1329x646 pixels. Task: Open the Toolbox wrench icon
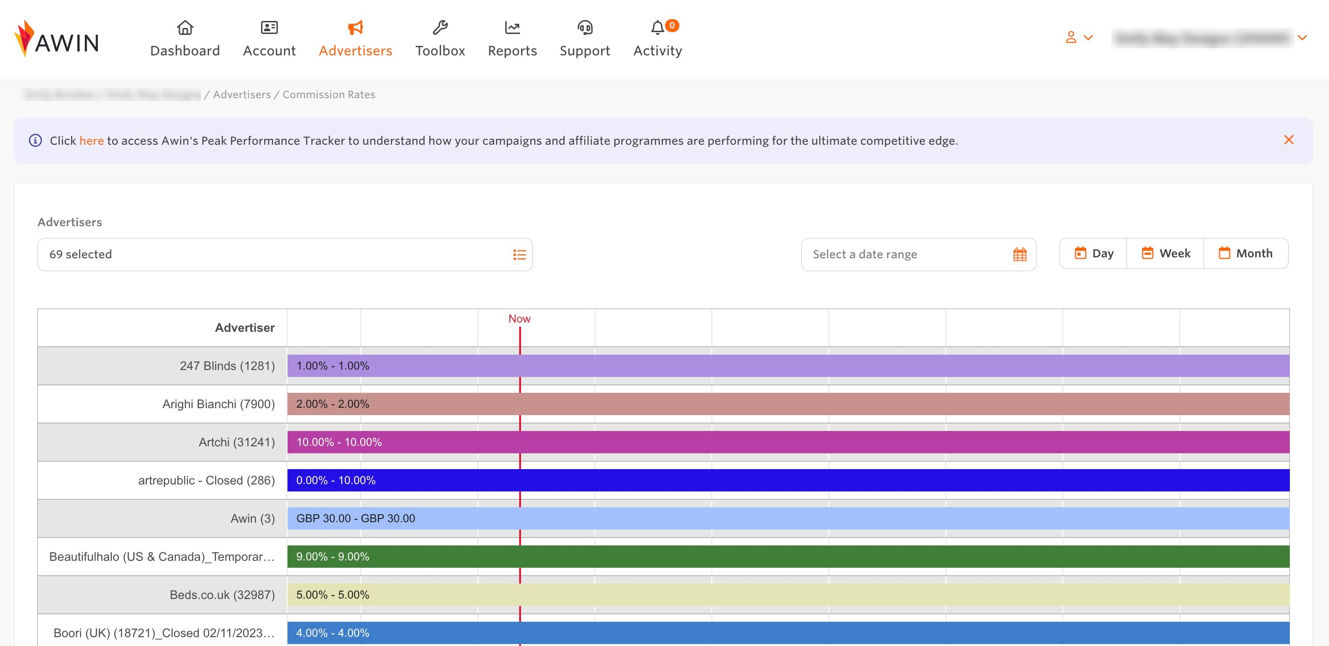440,27
